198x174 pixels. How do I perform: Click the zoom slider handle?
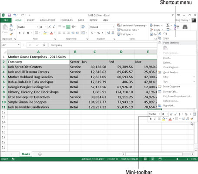(x=177, y=159)
